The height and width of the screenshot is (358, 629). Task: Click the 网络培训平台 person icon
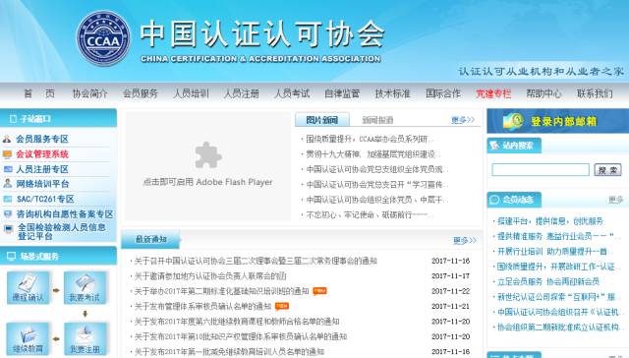pos(7,183)
